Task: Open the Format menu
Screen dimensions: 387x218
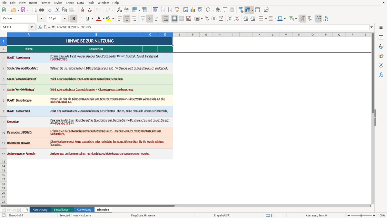Action: [x=45, y=3]
